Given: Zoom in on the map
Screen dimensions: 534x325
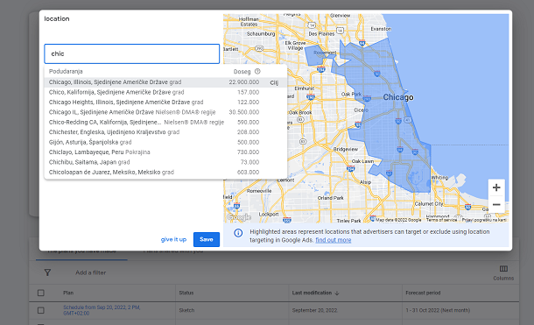Looking at the screenshot, I should point(496,187).
